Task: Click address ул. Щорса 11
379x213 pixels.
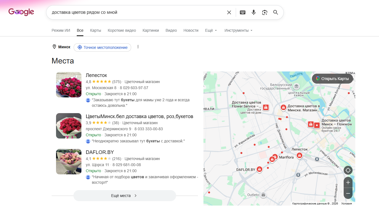Action: [97, 165]
